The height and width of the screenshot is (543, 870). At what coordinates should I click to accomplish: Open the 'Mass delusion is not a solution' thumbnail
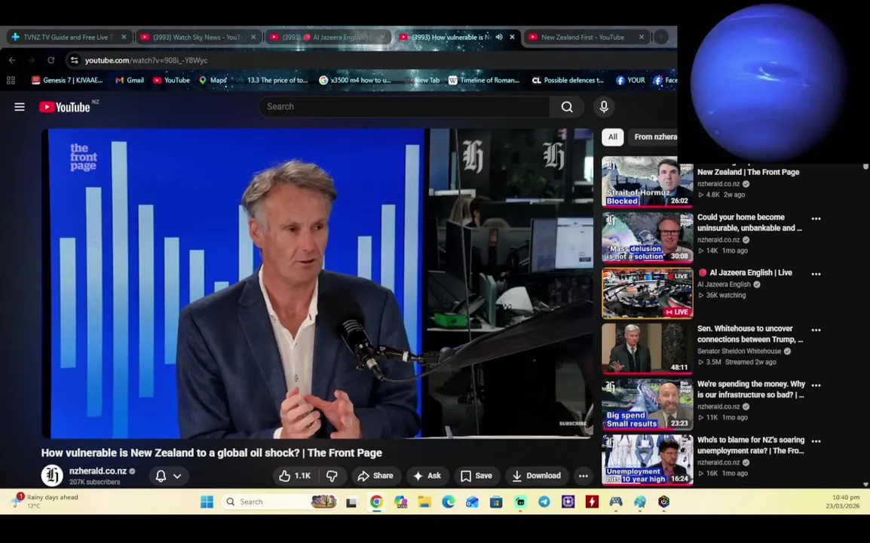[x=647, y=237]
